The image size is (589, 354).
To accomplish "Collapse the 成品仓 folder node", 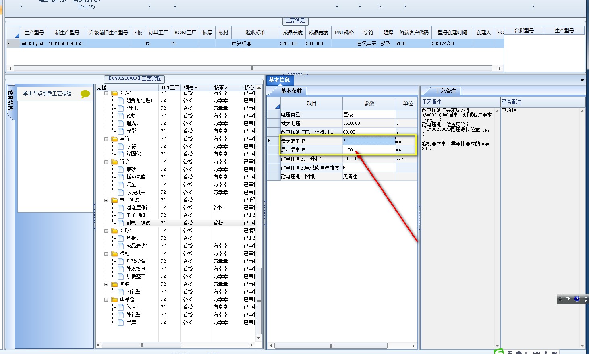I will [x=107, y=299].
